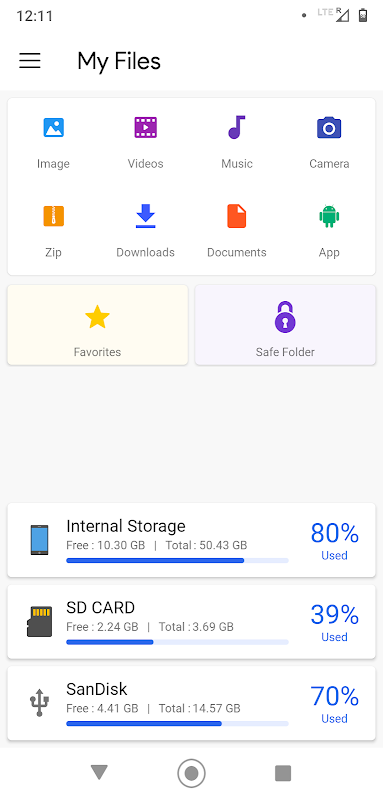
Task: Tap the SD CARD 39% Used label
Action: 334,622
